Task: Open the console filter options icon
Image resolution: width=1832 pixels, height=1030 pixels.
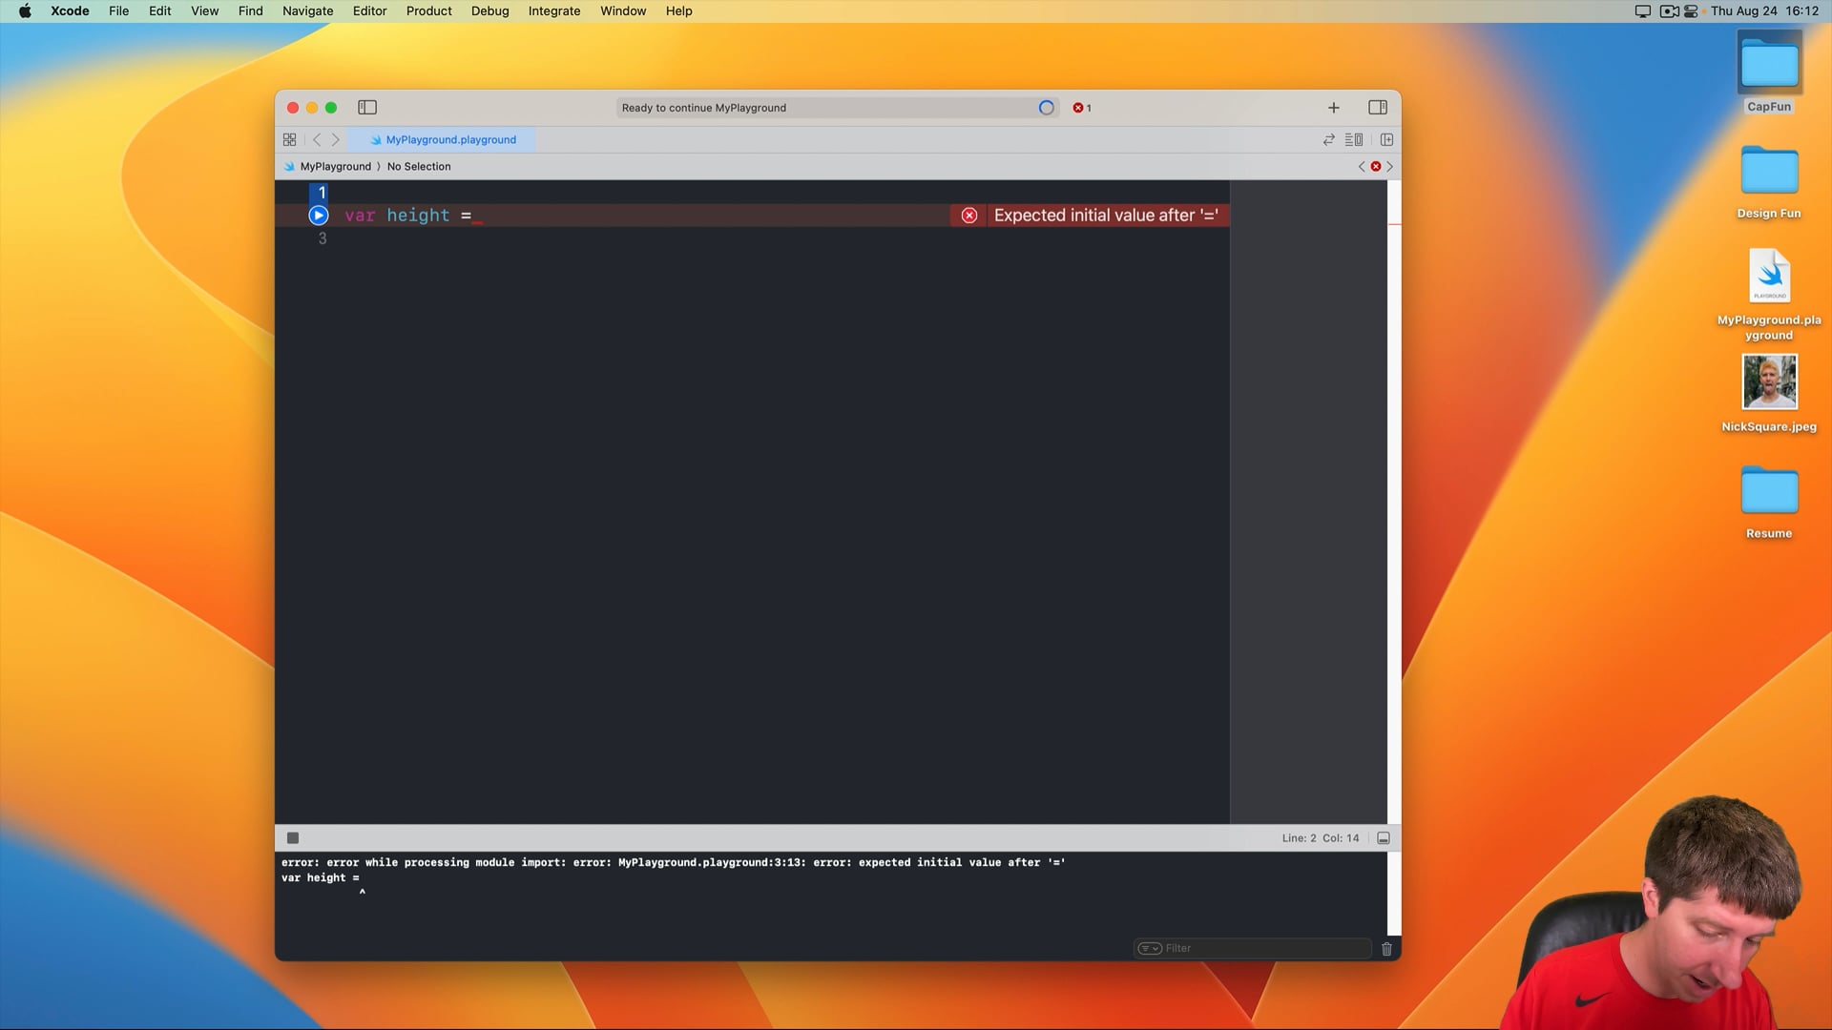Action: coord(1150,948)
